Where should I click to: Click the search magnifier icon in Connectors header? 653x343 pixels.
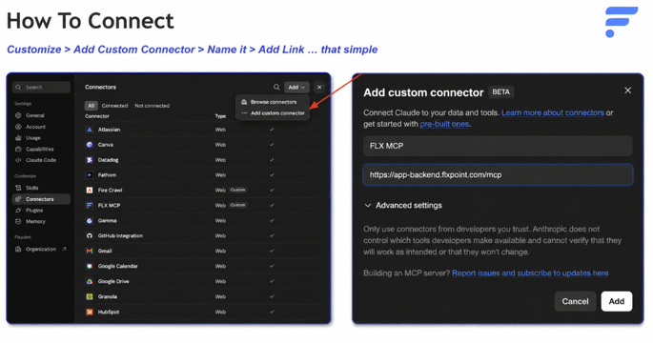[x=276, y=87]
